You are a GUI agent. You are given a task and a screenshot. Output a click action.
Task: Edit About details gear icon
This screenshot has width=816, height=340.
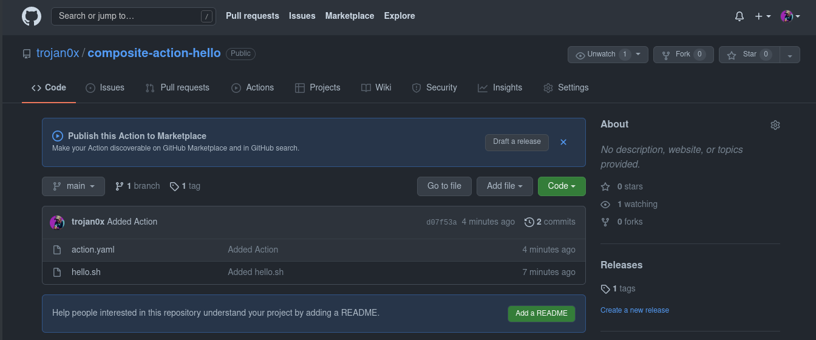coord(775,125)
